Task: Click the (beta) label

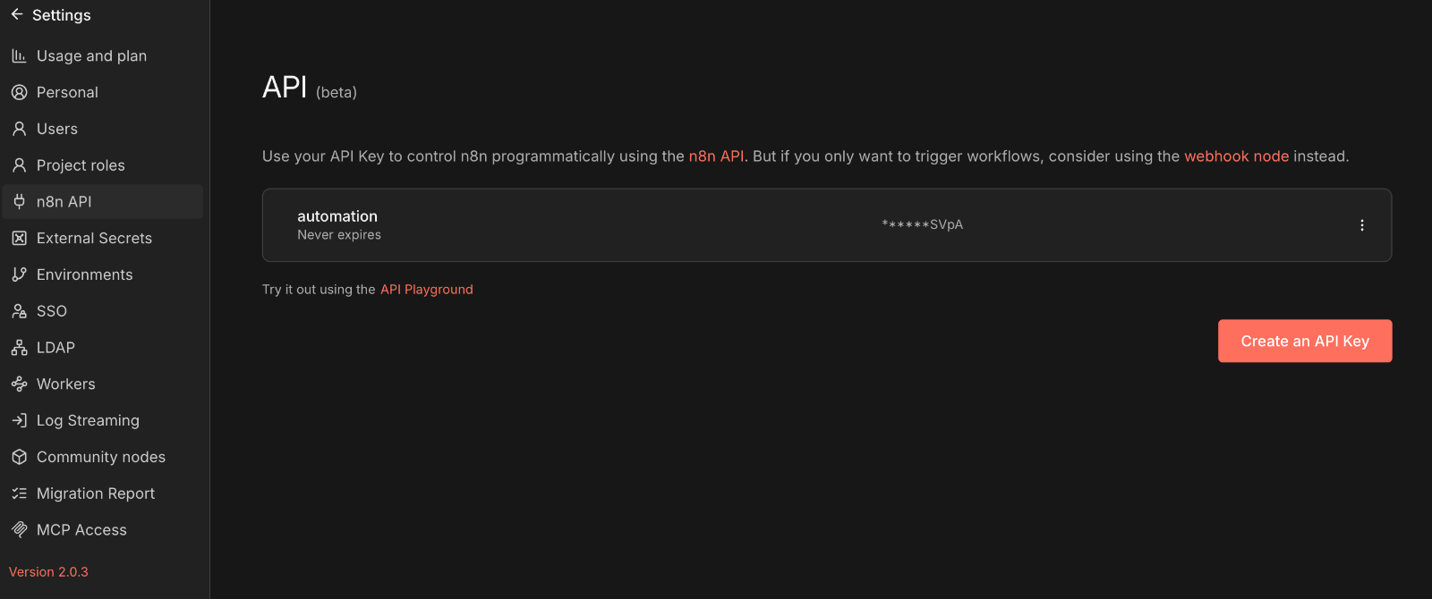Action: 337,92
